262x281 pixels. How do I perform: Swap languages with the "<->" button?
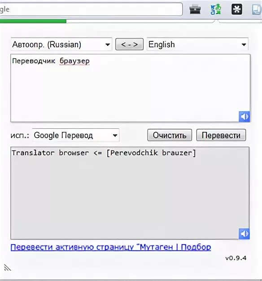click(130, 44)
